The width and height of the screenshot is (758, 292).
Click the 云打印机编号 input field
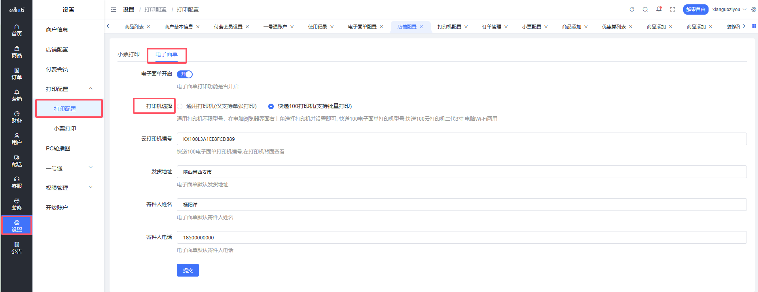pyautogui.click(x=461, y=139)
